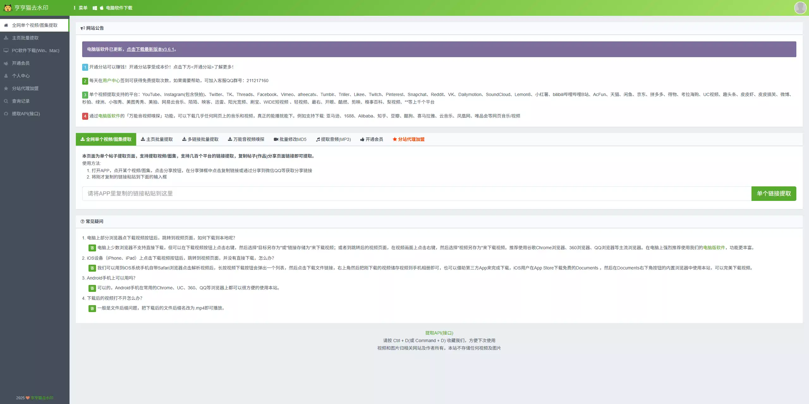
Task: Open 个人中心 in the sidebar
Action: [x=21, y=76]
